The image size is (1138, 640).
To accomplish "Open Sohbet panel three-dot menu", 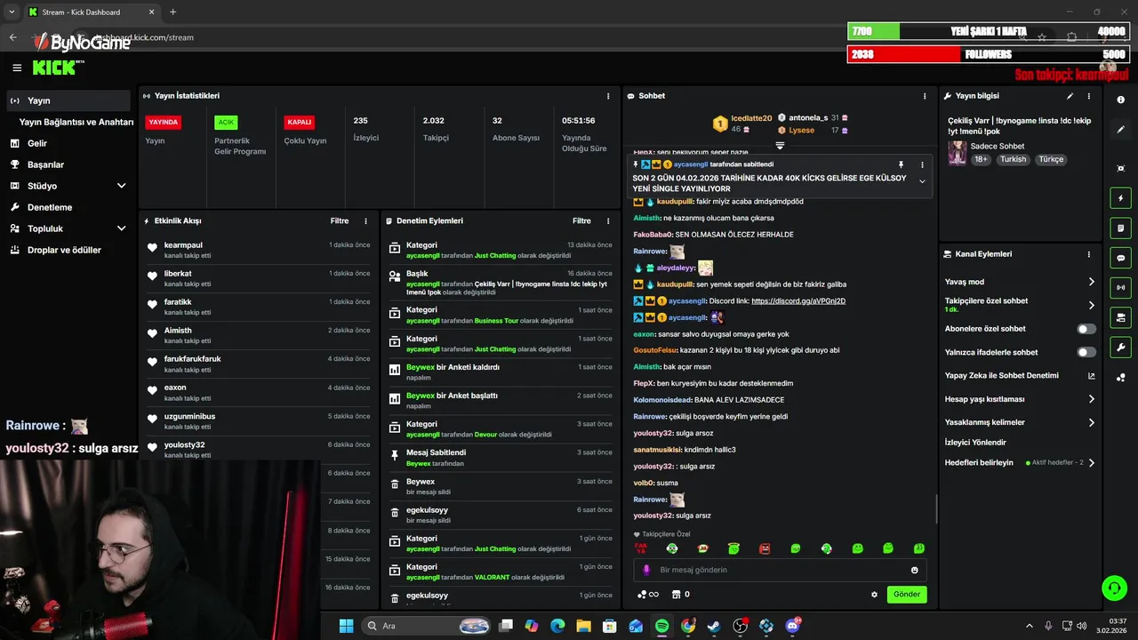I will click(925, 96).
